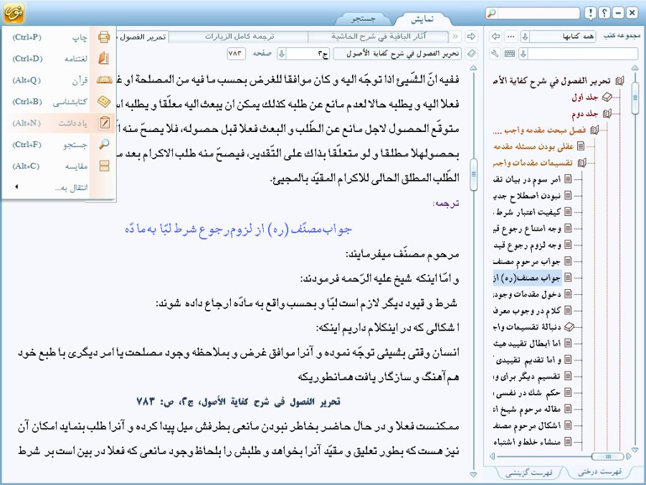Open the تحریر الفصول document tab
The height and width of the screenshot is (485, 646).
143,37
